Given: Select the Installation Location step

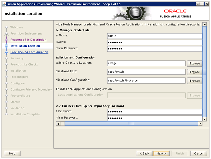Looking at the screenshot, I should point(25,46).
